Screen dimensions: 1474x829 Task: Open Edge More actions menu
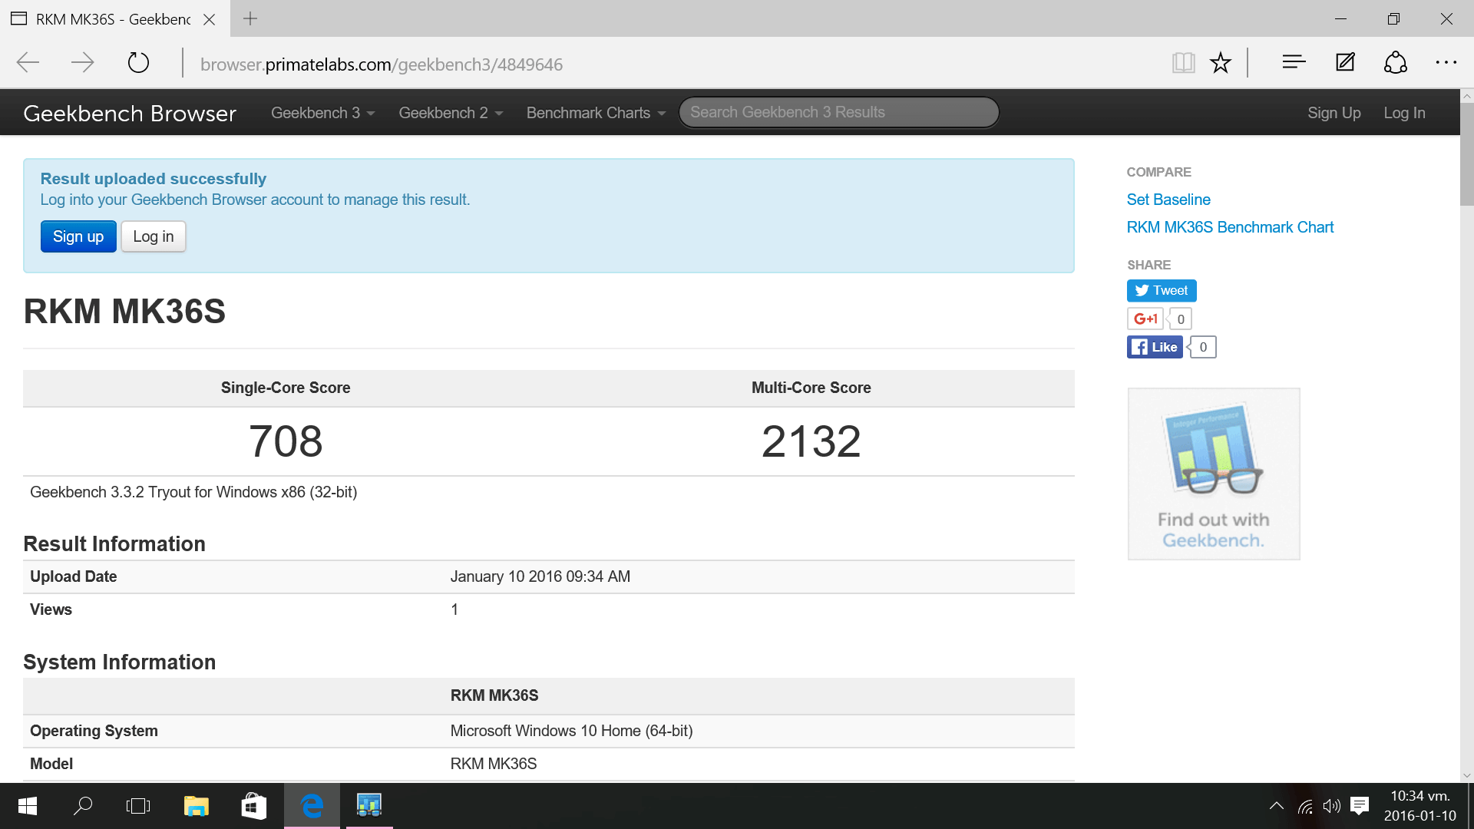1446,63
